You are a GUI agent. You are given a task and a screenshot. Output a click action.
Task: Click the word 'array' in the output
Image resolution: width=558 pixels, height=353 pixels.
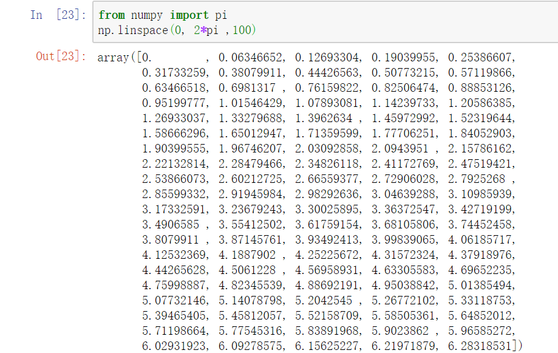point(113,57)
